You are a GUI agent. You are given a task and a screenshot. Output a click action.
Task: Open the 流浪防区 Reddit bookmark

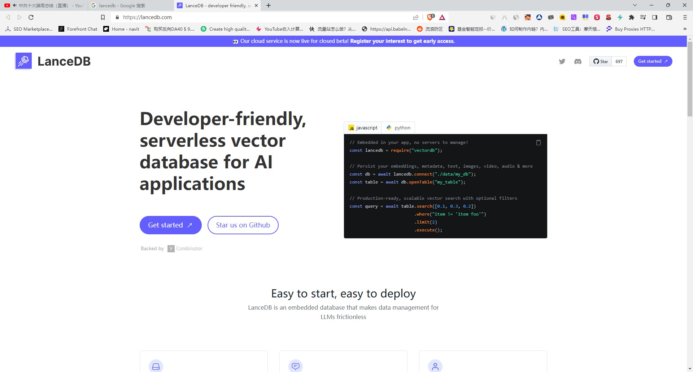click(x=430, y=29)
